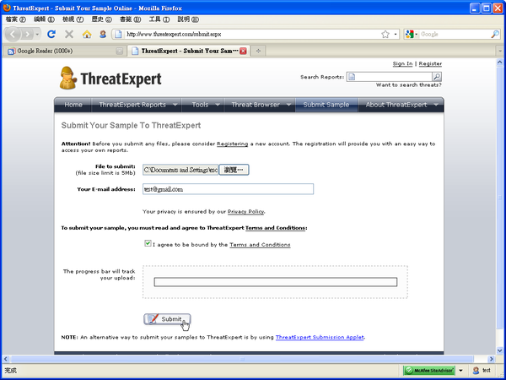The height and width of the screenshot is (380, 506).
Task: Go to the Home page icon
Action: (87, 34)
